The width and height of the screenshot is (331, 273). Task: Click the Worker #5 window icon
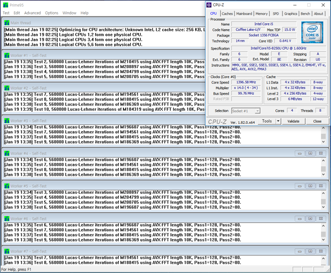tap(7, 186)
